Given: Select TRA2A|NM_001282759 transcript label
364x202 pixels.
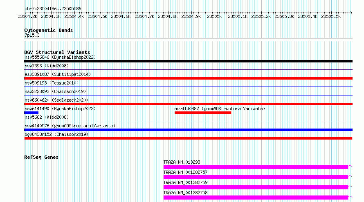Looking at the screenshot, I should coord(186,182).
